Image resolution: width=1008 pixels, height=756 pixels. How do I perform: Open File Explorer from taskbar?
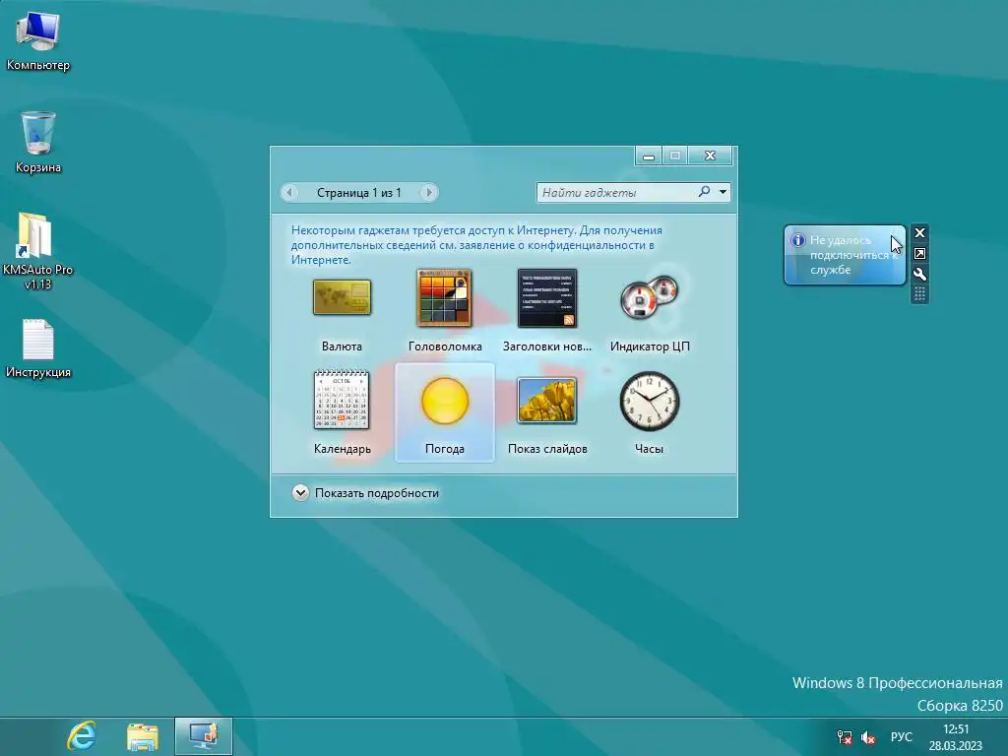(142, 736)
